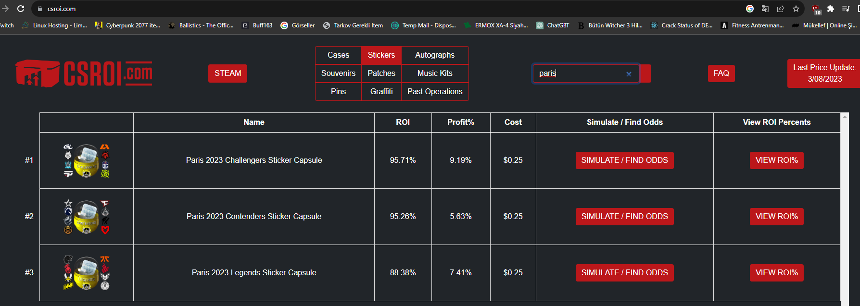Switch to the Cases tab
The height and width of the screenshot is (306, 860).
coord(338,55)
